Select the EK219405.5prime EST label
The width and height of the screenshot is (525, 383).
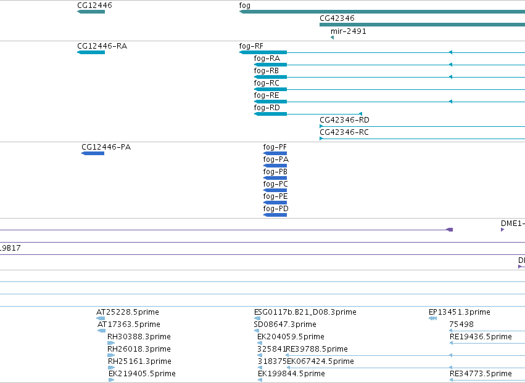click(142, 374)
